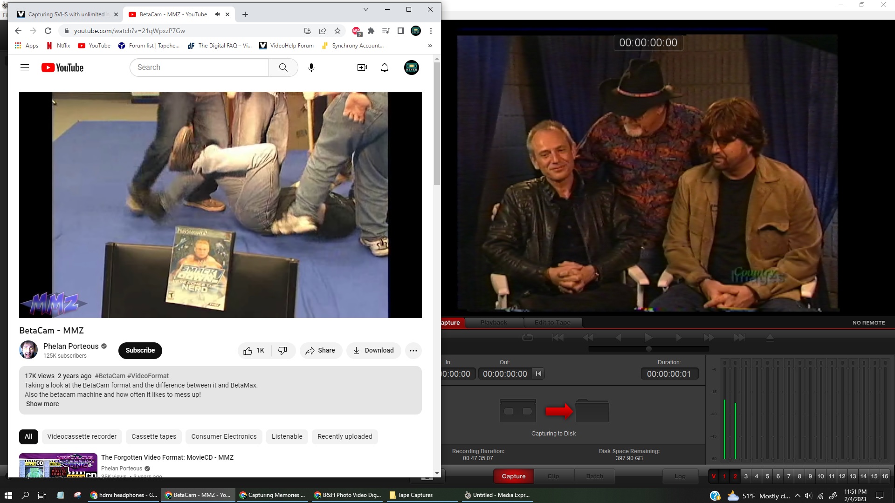Image resolution: width=895 pixels, height=503 pixels.
Task: Click the mark out point button
Action: 539,374
